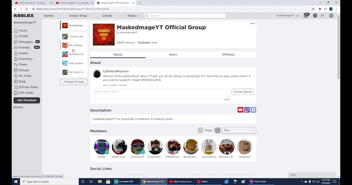Open the maskedmageYT owner link

[x=129, y=32]
